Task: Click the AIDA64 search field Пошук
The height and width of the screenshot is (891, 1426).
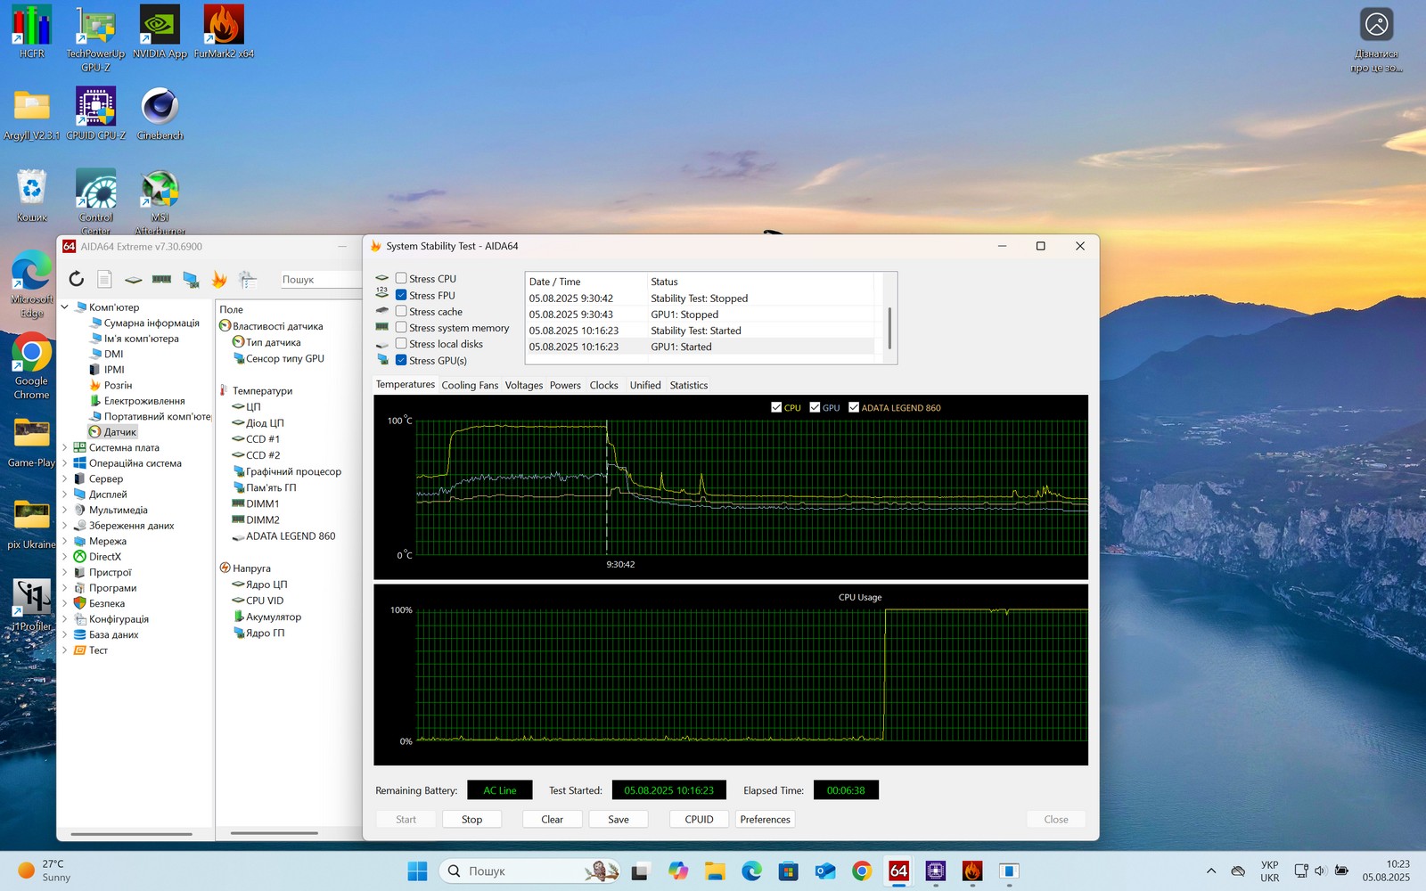Action: coord(320,279)
